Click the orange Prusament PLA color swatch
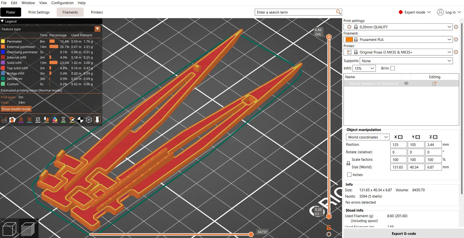The image size is (464, 238). [x=349, y=39]
